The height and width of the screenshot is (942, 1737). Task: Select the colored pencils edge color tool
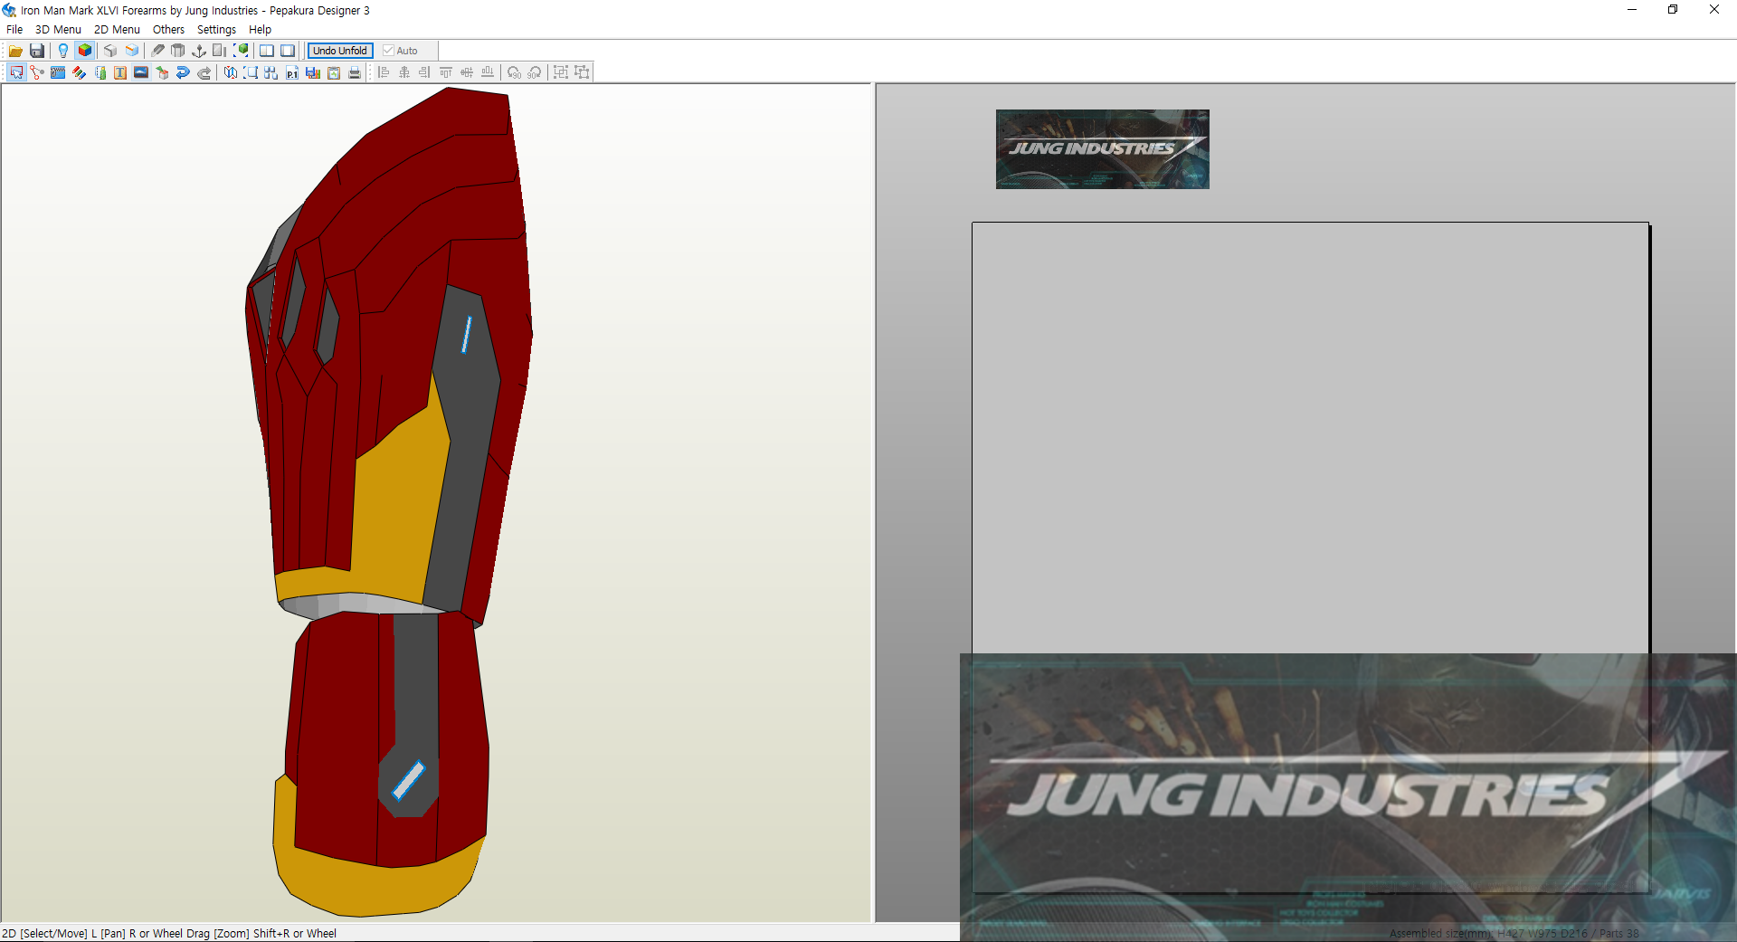pos(79,72)
